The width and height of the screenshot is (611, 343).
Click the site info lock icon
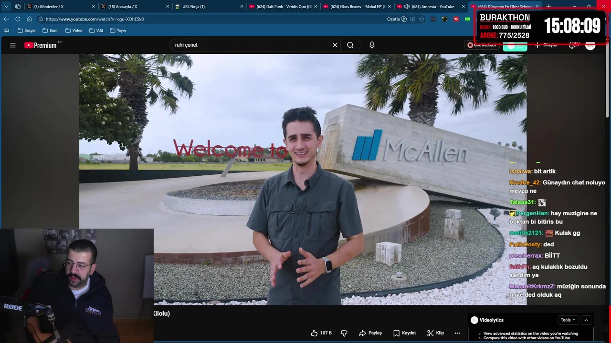(41, 19)
